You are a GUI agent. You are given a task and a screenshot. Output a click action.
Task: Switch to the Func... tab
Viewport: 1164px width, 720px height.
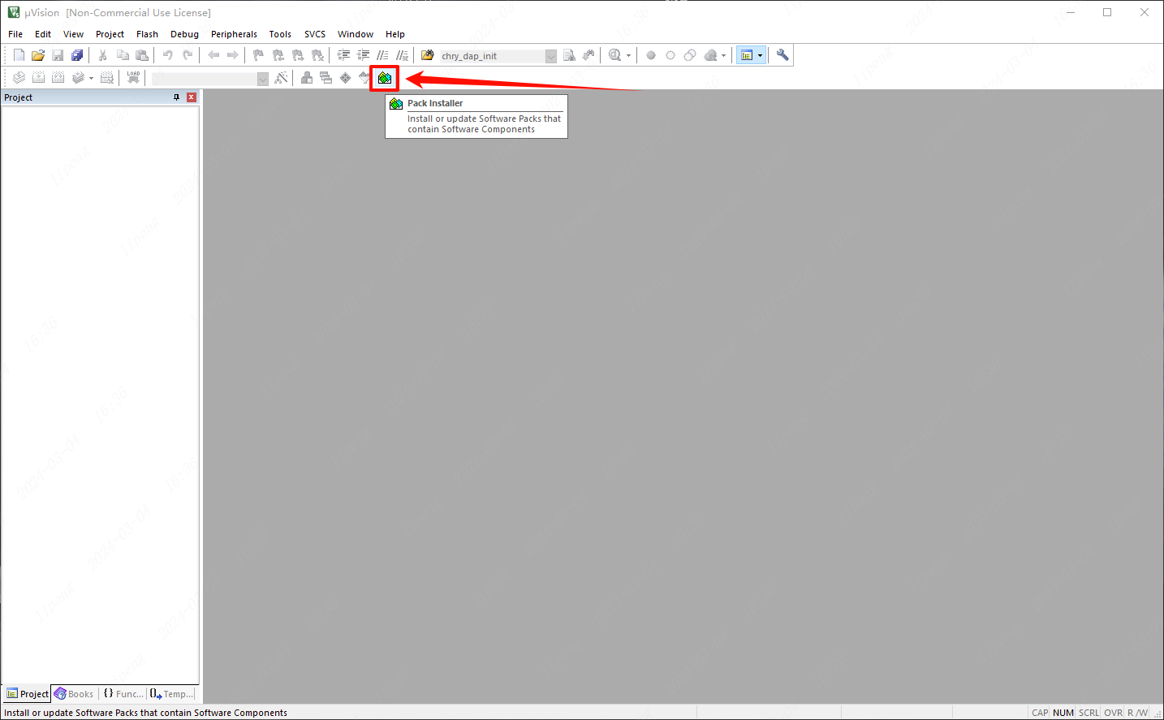pyautogui.click(x=123, y=694)
